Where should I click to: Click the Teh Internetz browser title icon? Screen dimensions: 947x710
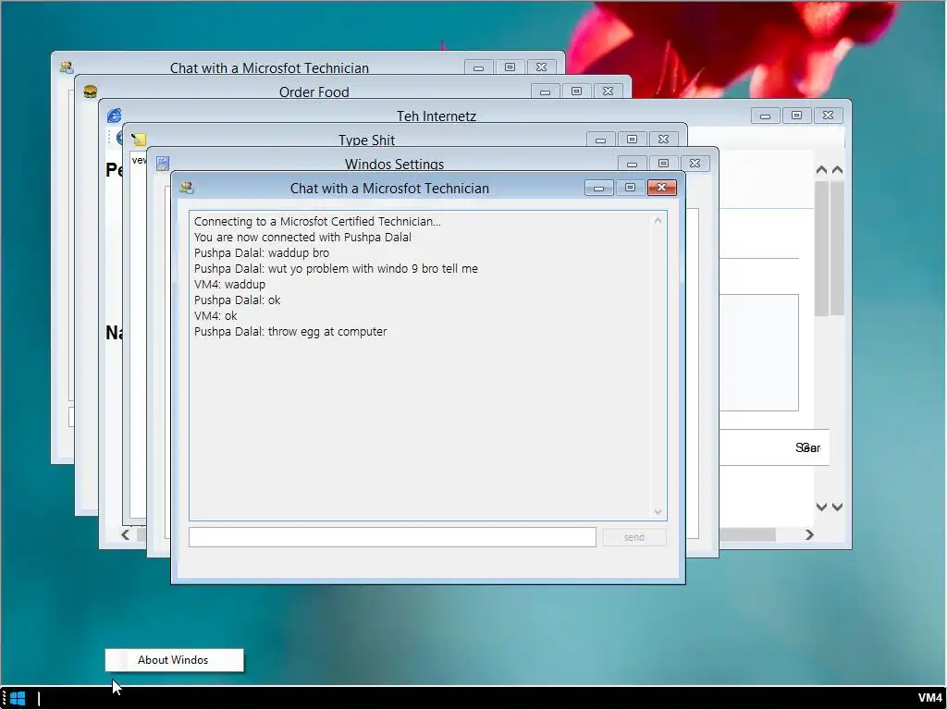pyautogui.click(x=114, y=116)
